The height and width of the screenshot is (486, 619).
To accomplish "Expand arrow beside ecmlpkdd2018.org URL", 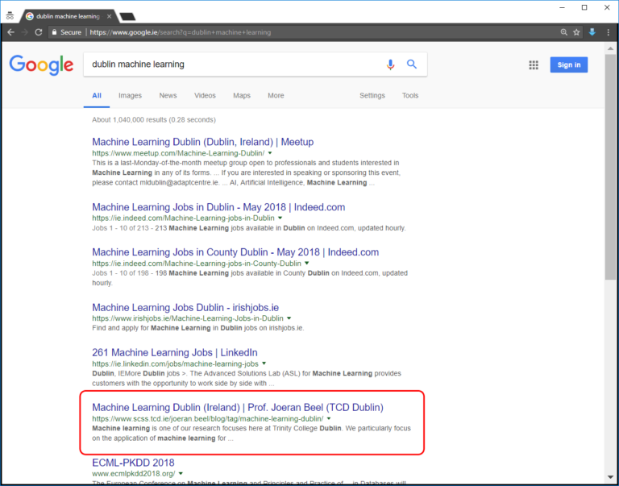I will (181, 473).
